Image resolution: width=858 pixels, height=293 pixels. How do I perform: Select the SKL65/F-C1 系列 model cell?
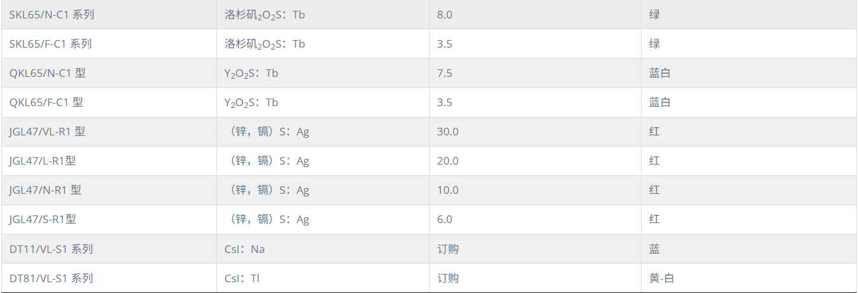pos(109,44)
